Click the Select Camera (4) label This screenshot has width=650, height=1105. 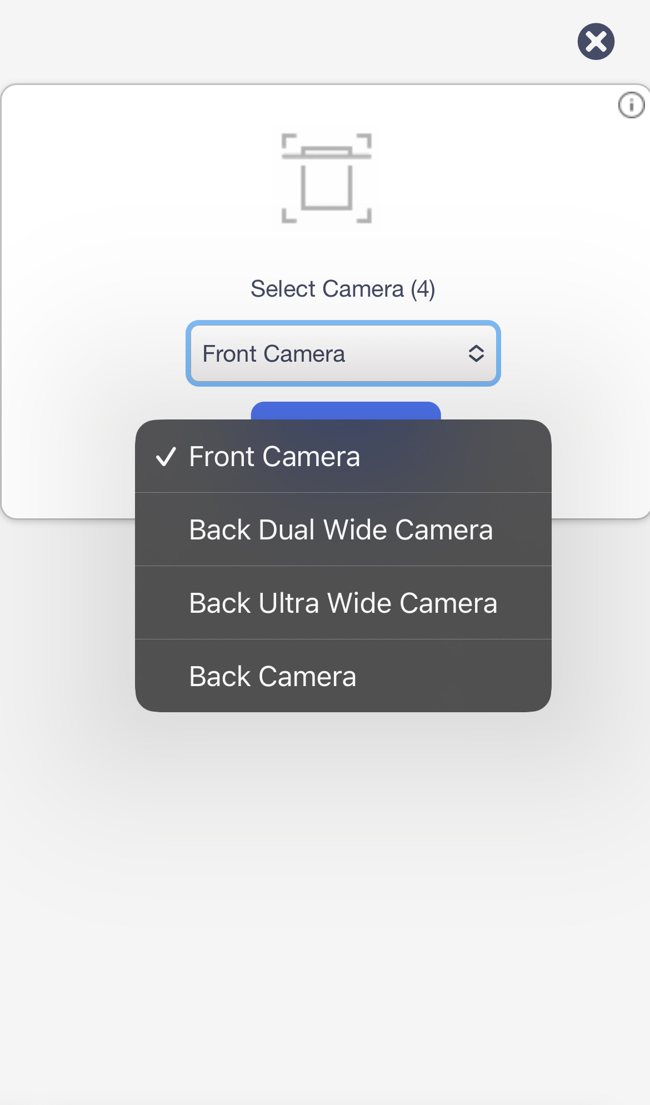click(x=343, y=289)
